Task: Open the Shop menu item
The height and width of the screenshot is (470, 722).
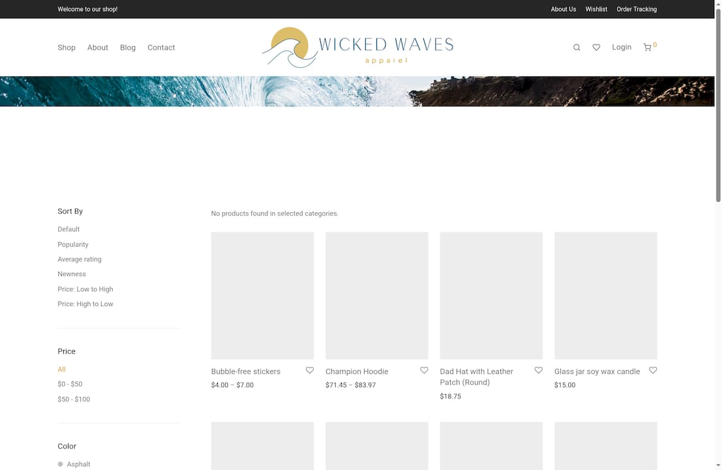Action: point(67,48)
